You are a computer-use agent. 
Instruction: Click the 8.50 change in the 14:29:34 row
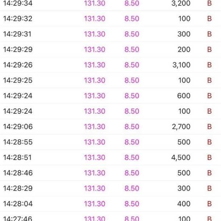coord(132,3)
